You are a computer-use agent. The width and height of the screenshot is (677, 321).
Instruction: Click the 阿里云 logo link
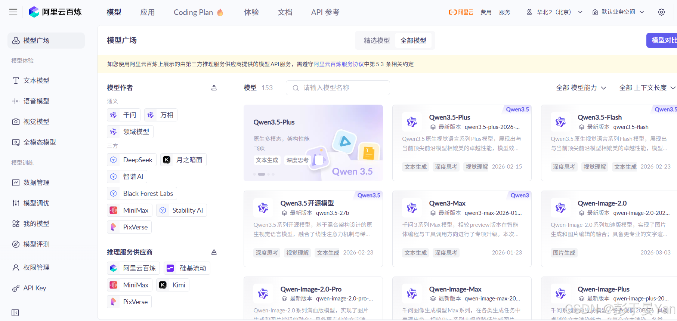(461, 12)
